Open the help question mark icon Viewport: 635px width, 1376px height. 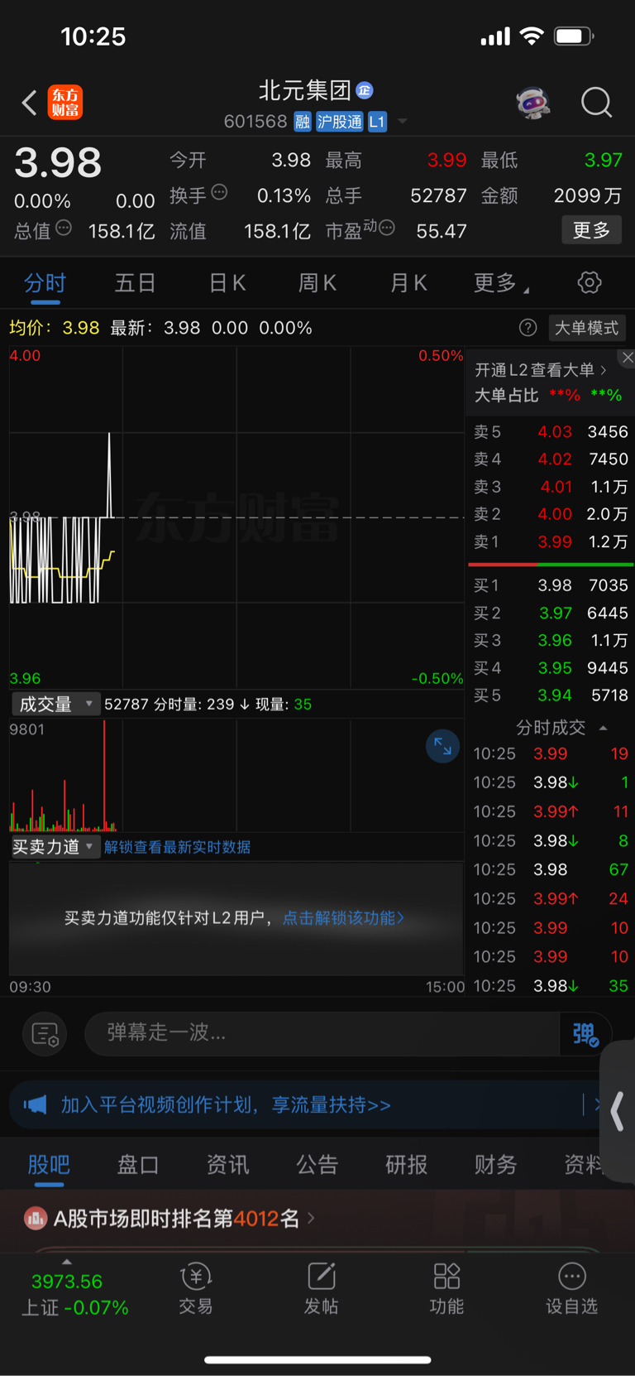click(528, 328)
